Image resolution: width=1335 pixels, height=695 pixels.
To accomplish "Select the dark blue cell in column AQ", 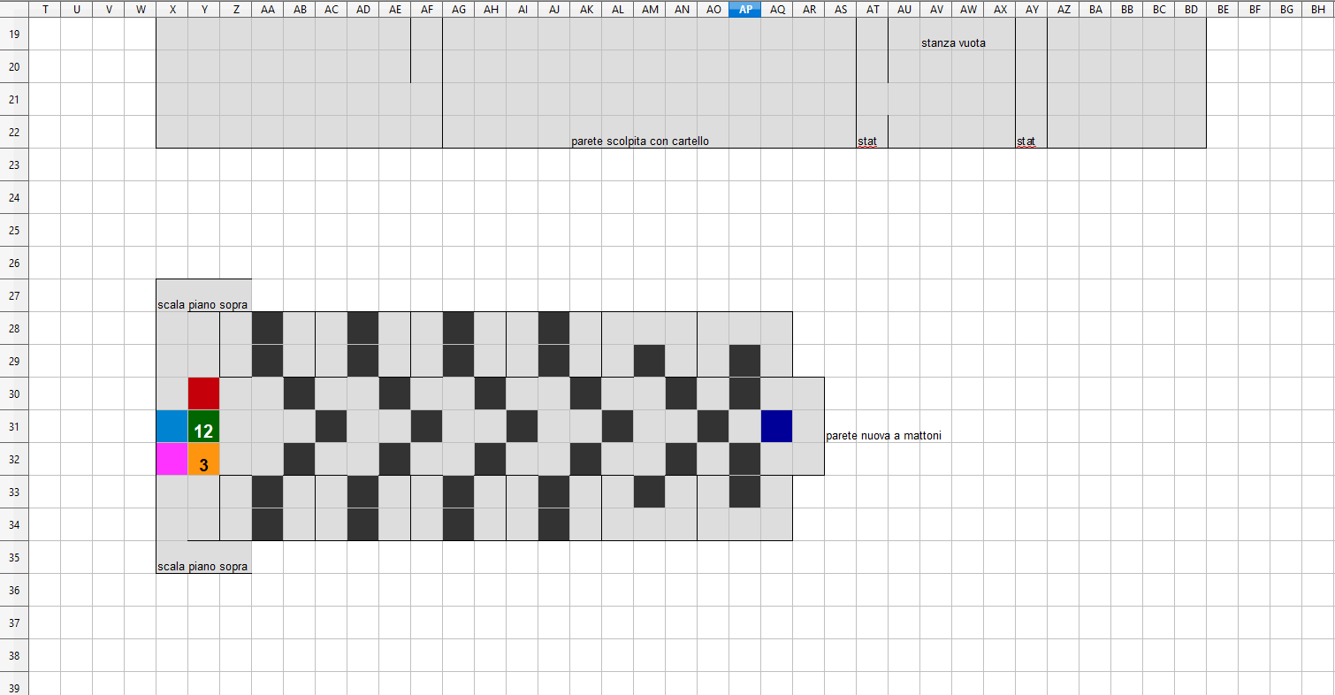I will click(776, 426).
